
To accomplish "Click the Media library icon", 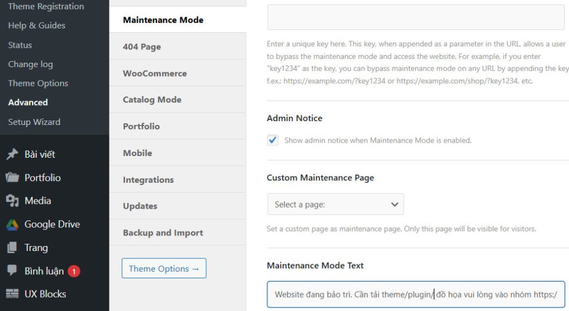I will [12, 200].
